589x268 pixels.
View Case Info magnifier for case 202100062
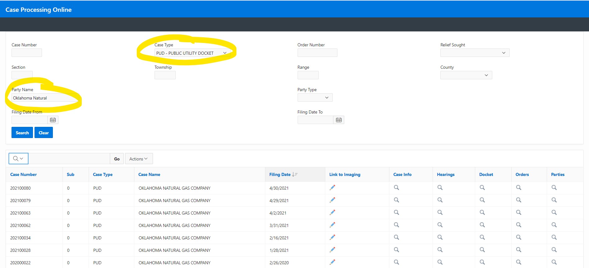coord(397,225)
